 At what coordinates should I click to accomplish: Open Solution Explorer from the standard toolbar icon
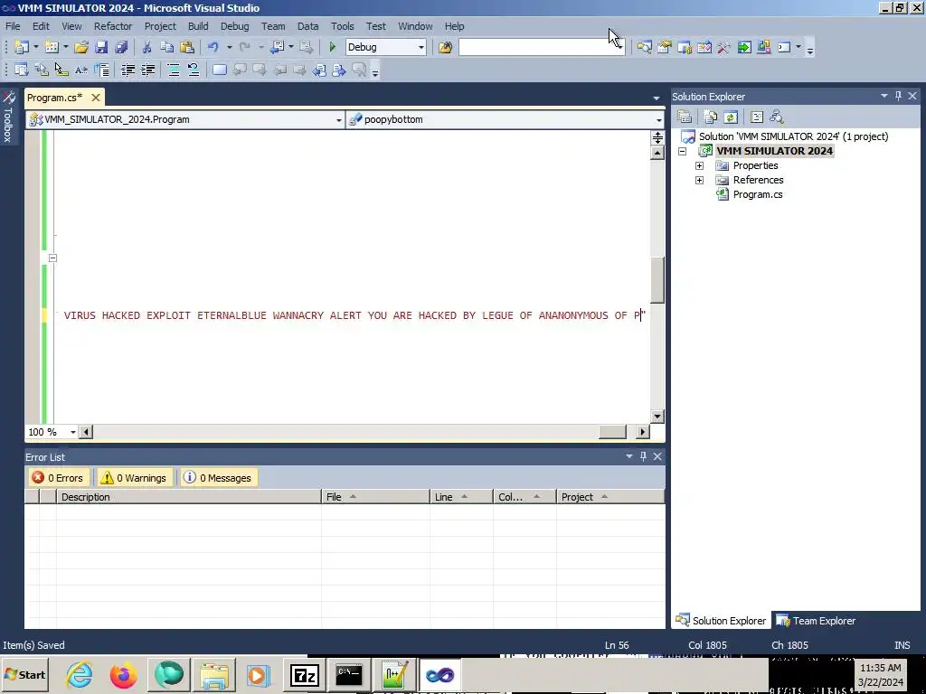point(644,47)
